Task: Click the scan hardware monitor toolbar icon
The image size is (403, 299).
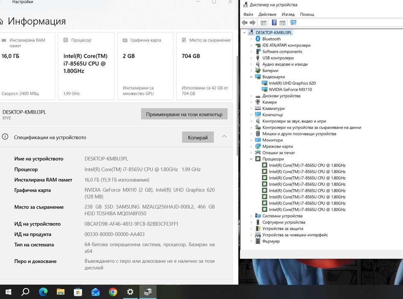Action: [293, 23]
